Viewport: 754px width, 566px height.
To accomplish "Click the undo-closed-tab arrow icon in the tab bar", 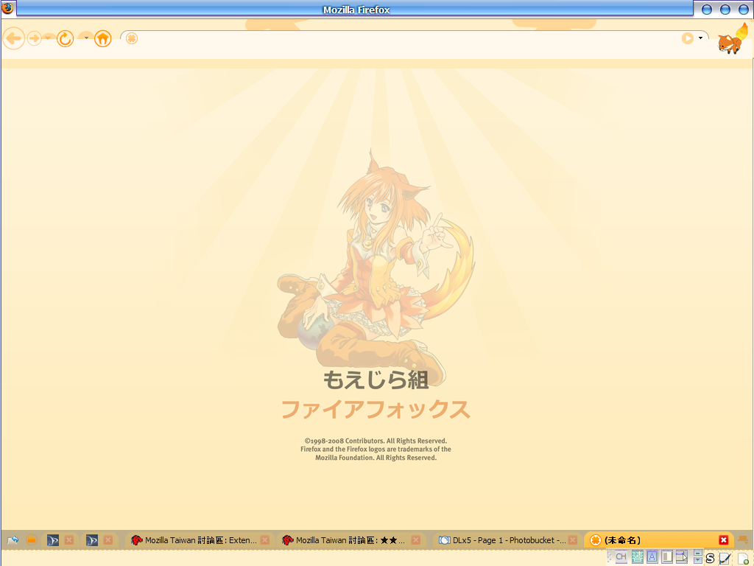I will (x=13, y=540).
